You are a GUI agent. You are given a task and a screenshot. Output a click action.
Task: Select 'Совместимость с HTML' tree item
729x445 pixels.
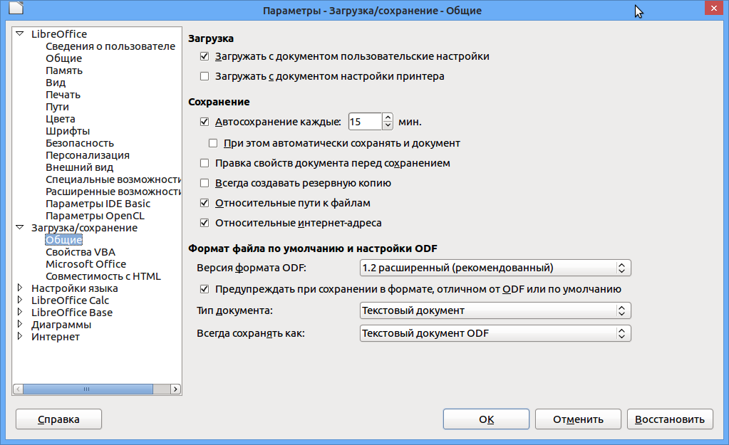coord(103,276)
